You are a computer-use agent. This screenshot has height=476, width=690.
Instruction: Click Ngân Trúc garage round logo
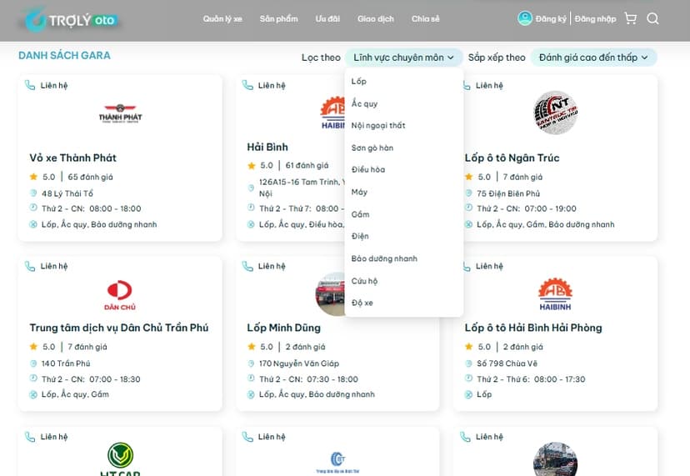[555, 113]
